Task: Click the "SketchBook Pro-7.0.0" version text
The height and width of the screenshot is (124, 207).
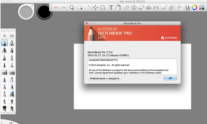Action: (100, 52)
